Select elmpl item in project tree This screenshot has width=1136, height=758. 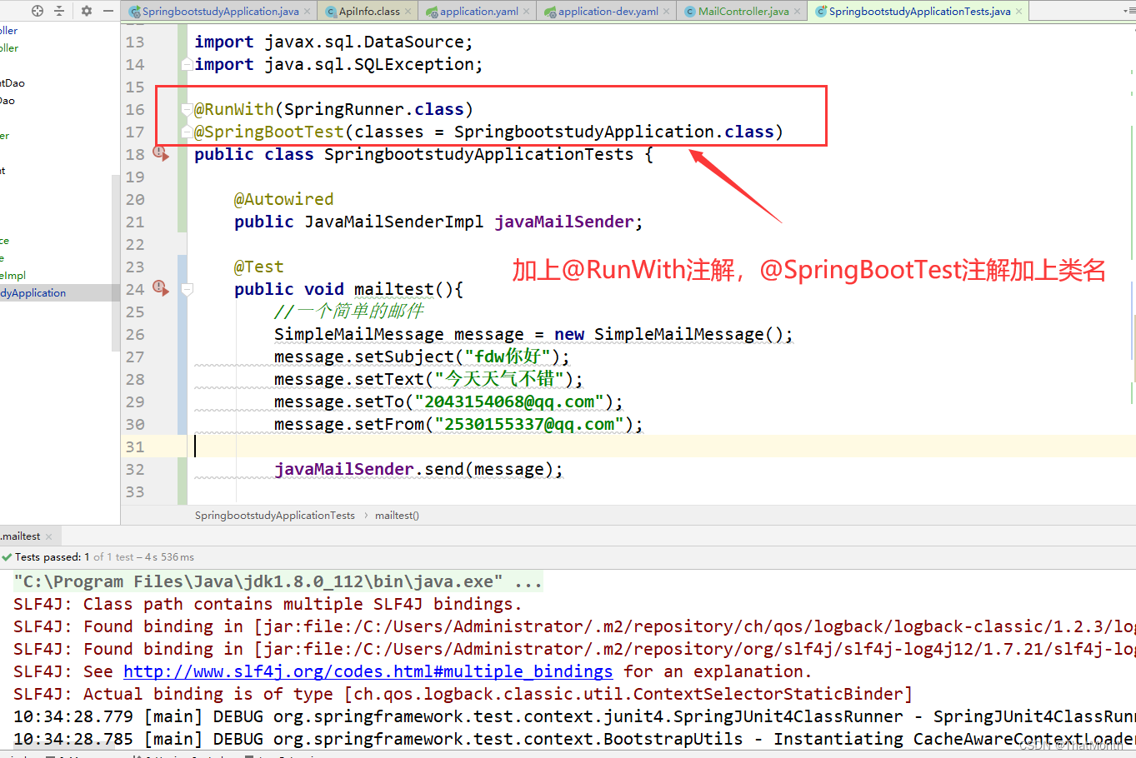click(13, 276)
